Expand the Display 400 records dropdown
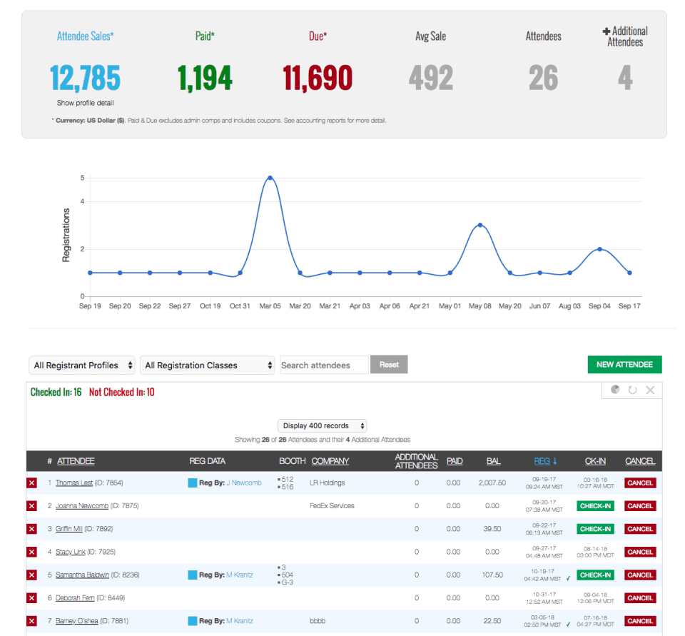The width and height of the screenshot is (685, 636). [x=322, y=426]
